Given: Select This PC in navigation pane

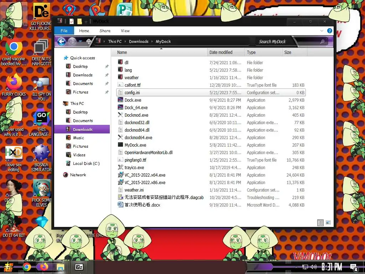Looking at the screenshot, I should [77, 103].
